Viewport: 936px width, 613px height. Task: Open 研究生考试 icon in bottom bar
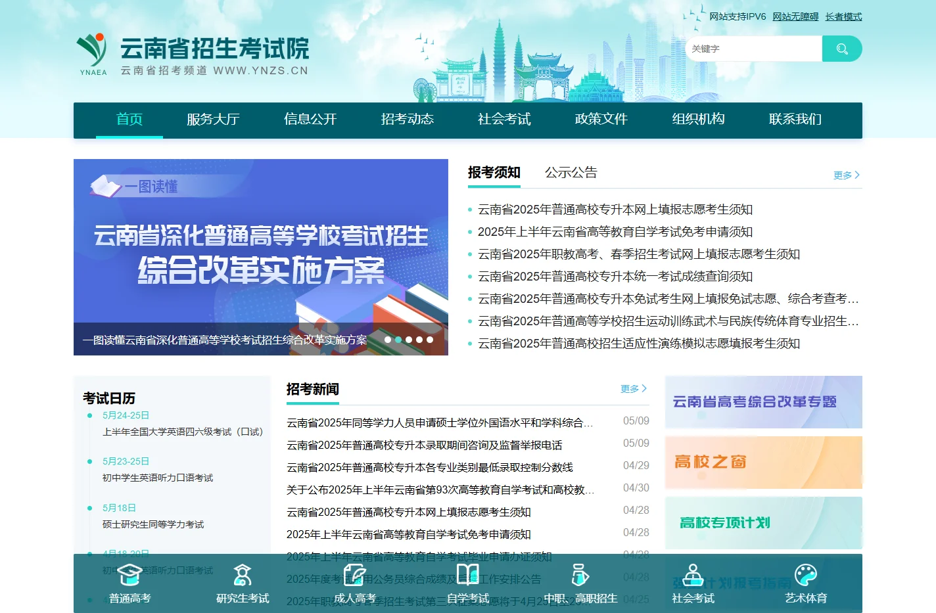[x=243, y=583]
